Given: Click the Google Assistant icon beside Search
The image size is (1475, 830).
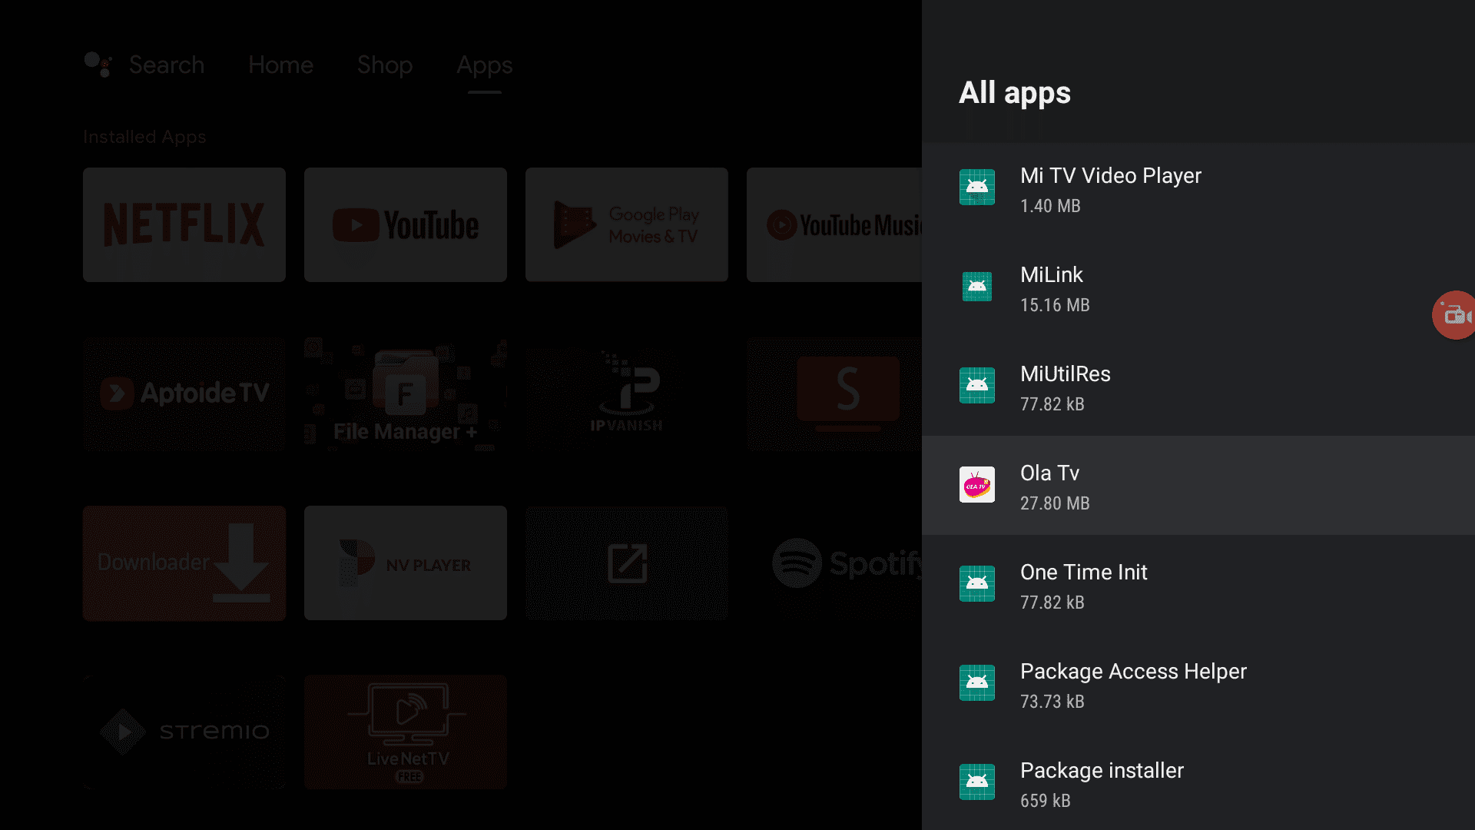Looking at the screenshot, I should 98,65.
